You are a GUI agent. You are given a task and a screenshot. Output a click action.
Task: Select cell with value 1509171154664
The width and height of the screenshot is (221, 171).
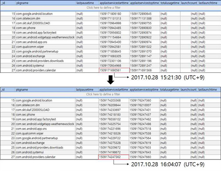click(114, 38)
